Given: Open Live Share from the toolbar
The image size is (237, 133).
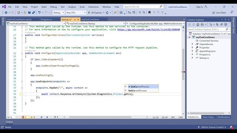Looking at the screenshot, I should pyautogui.click(x=219, y=13).
